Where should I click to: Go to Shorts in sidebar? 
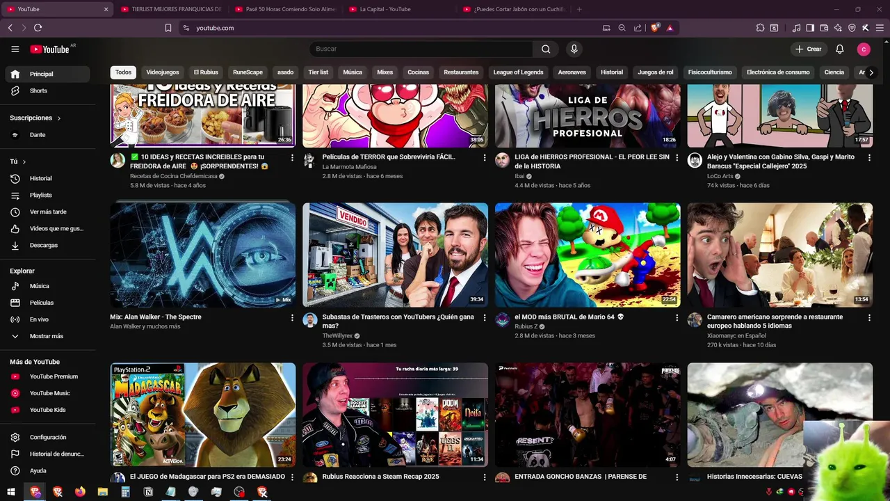pos(47,90)
